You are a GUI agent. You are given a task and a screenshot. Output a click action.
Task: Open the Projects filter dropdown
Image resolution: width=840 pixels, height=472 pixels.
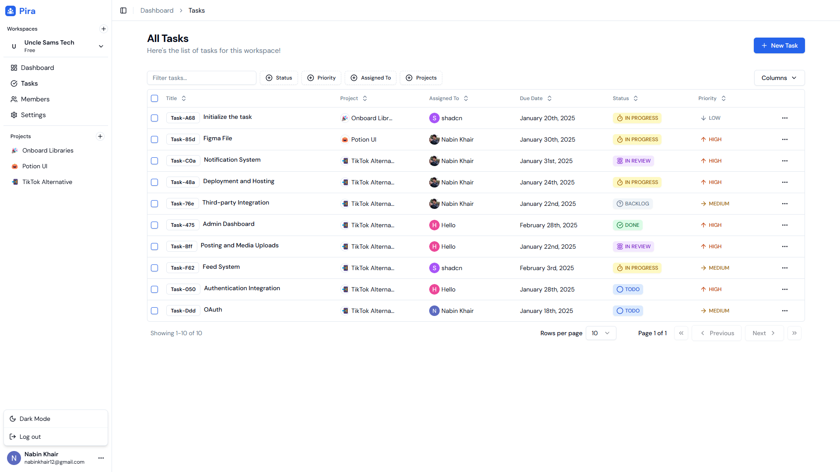tap(421, 78)
